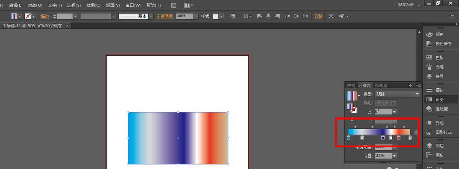Click horizontal align left icon
Screen dimensions: 459x169
pos(259,16)
